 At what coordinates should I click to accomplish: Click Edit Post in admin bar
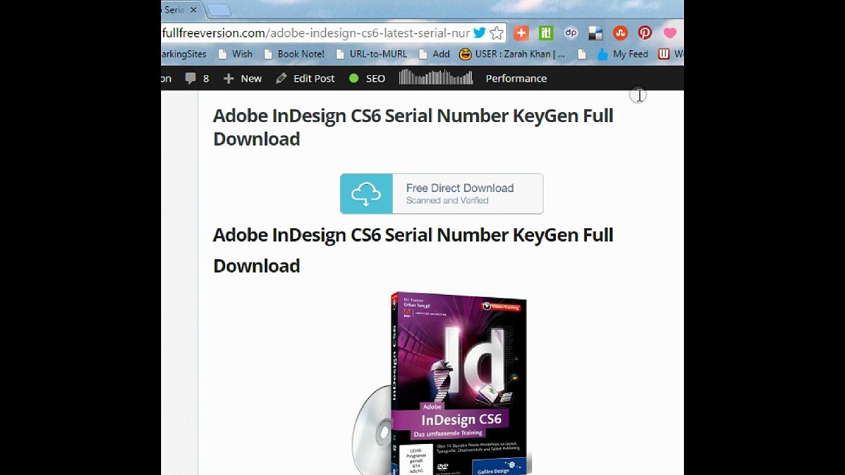coord(305,79)
